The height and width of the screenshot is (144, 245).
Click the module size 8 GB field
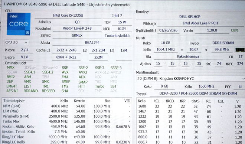coord(164,86)
